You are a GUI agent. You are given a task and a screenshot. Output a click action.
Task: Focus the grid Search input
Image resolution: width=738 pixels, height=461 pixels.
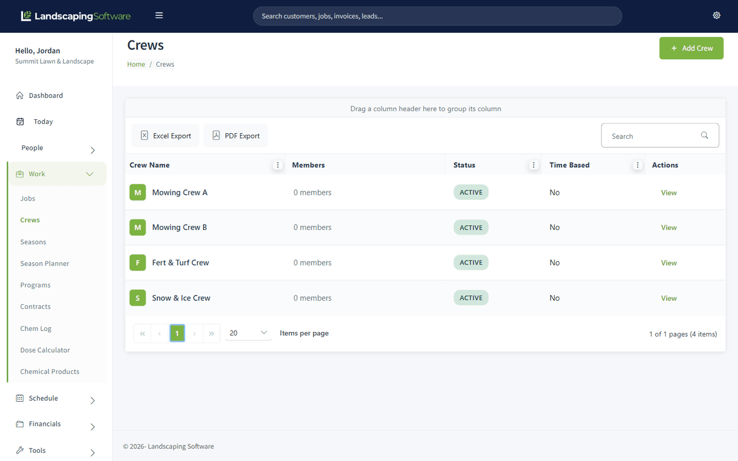pyautogui.click(x=660, y=135)
